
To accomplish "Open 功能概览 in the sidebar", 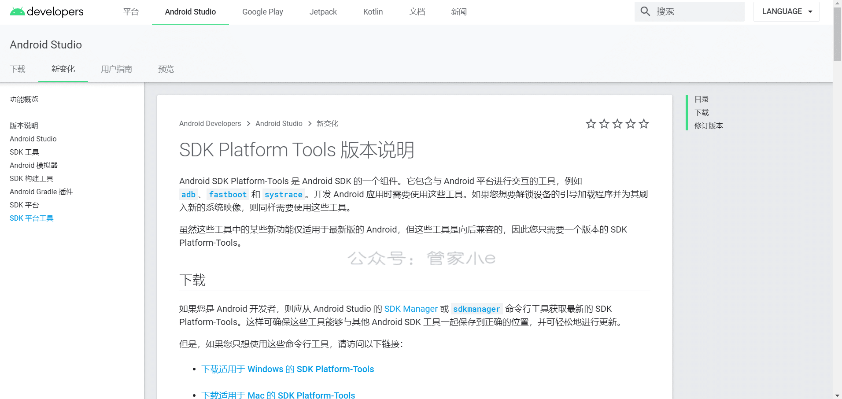I will tap(24, 100).
